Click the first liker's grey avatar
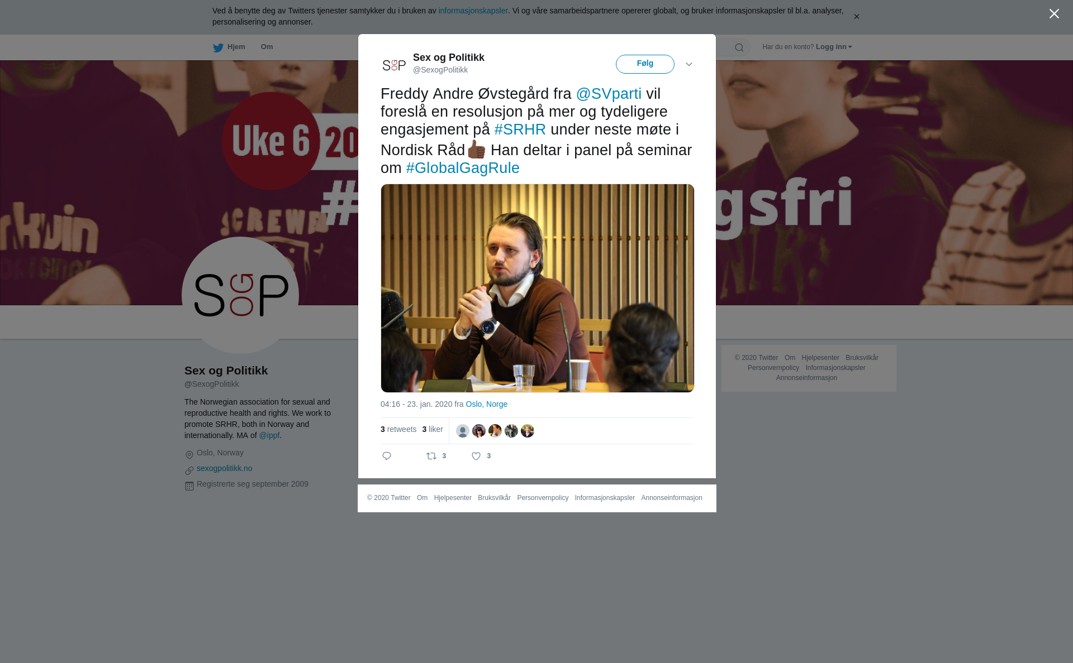 (x=463, y=431)
